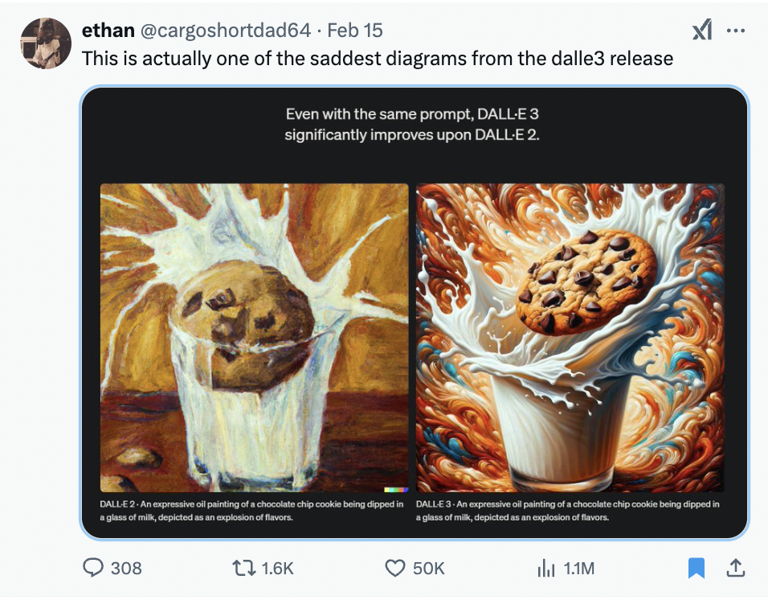Screen dimensions: 768x600
Task: Open the post via "Feb 15" timestamp
Action: point(355,31)
